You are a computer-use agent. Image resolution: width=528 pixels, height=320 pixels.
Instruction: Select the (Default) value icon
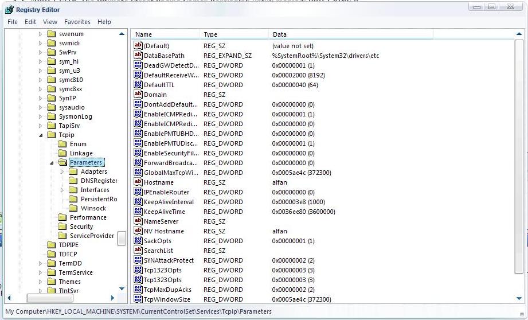point(138,45)
